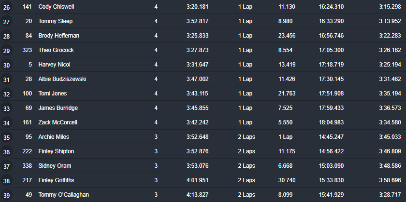406x202 pixels.
Task: Click Archie Miles' best lap 3:45.033
Action: click(390, 137)
